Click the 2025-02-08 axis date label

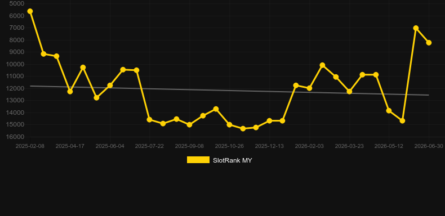[30, 146]
